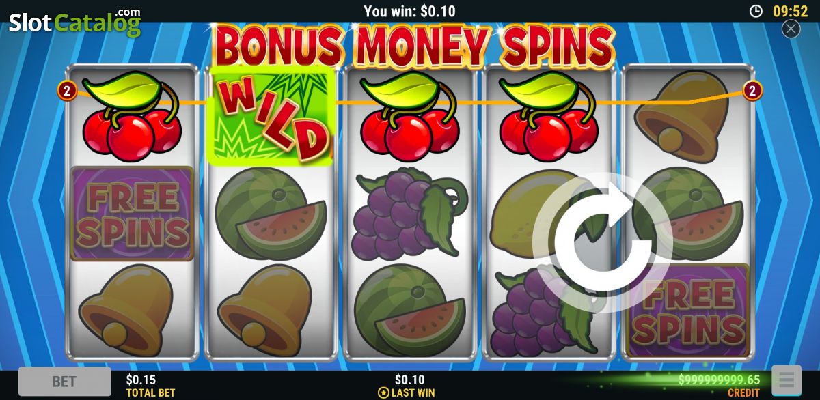Click the clock icon near the time
The height and width of the screenshot is (400, 820).
pyautogui.click(x=756, y=11)
